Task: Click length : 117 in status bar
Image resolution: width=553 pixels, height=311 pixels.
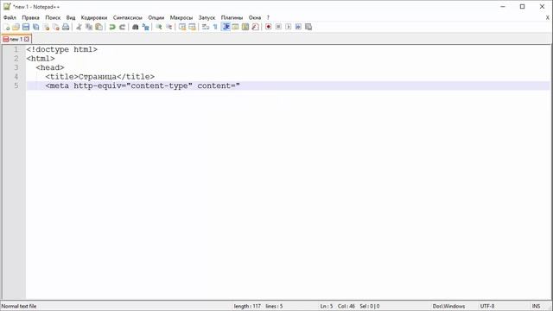Action: pos(247,306)
